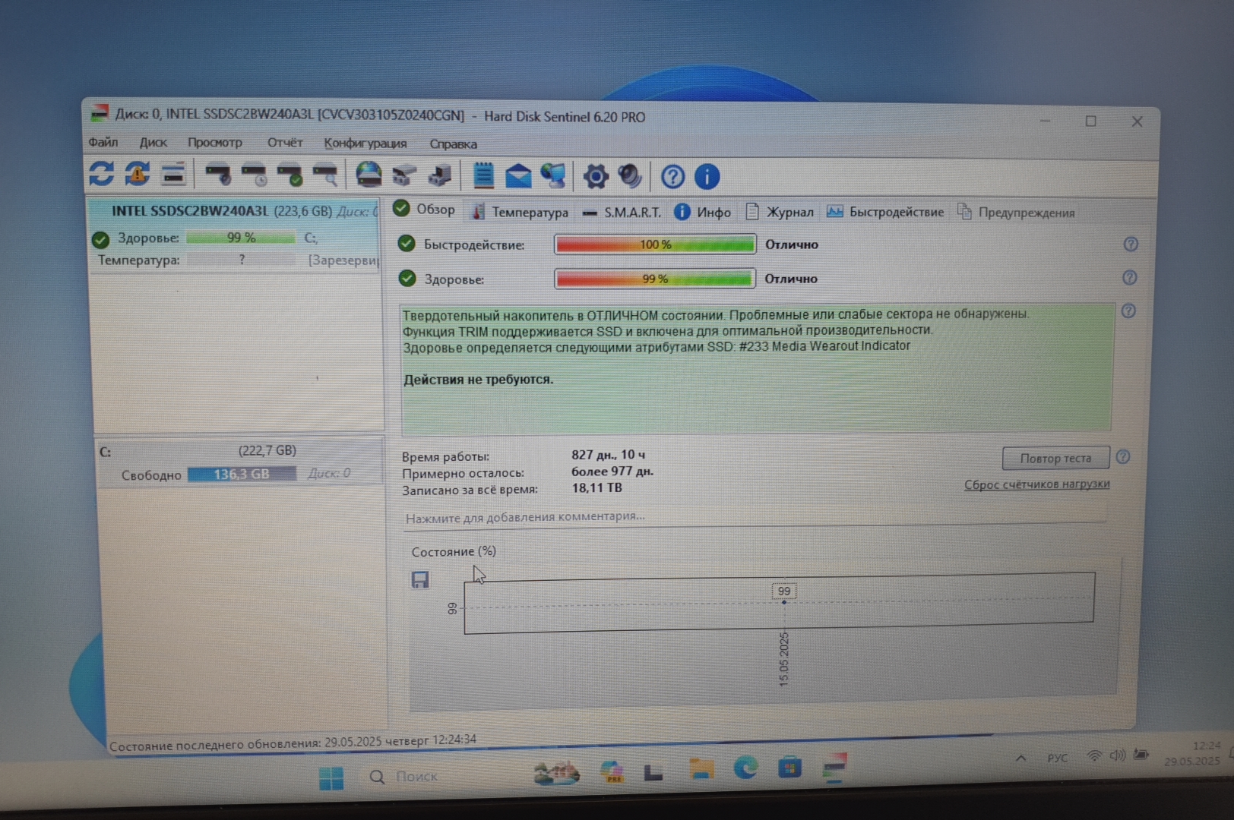The width and height of the screenshot is (1234, 820).
Task: Open settings via the gear icon
Action: pos(596,177)
